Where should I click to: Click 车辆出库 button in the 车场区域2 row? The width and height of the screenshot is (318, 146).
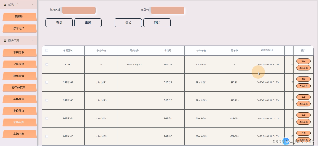tap(303, 86)
